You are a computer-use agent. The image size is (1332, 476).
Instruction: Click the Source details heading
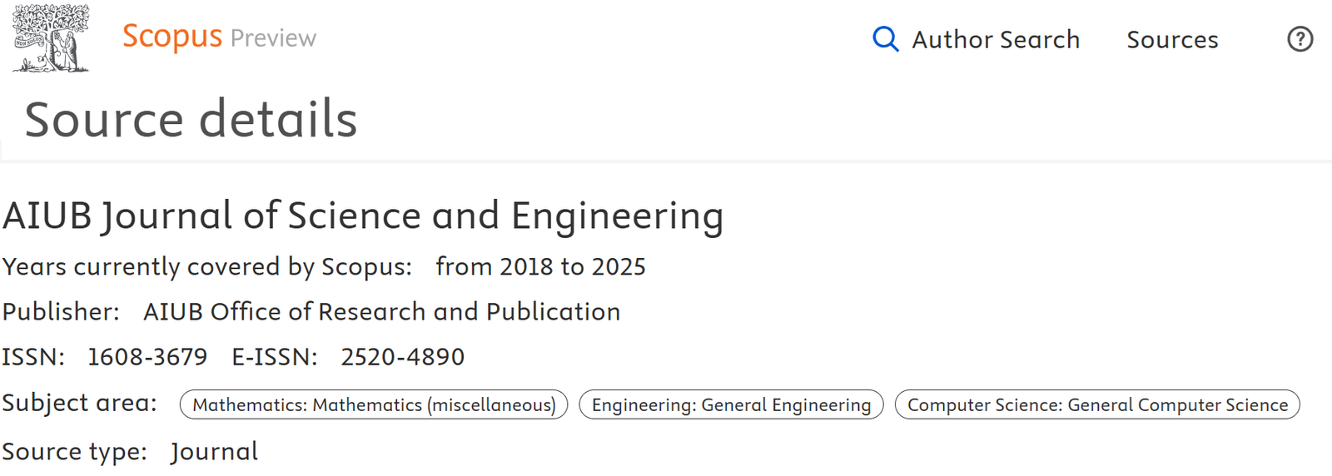191,119
